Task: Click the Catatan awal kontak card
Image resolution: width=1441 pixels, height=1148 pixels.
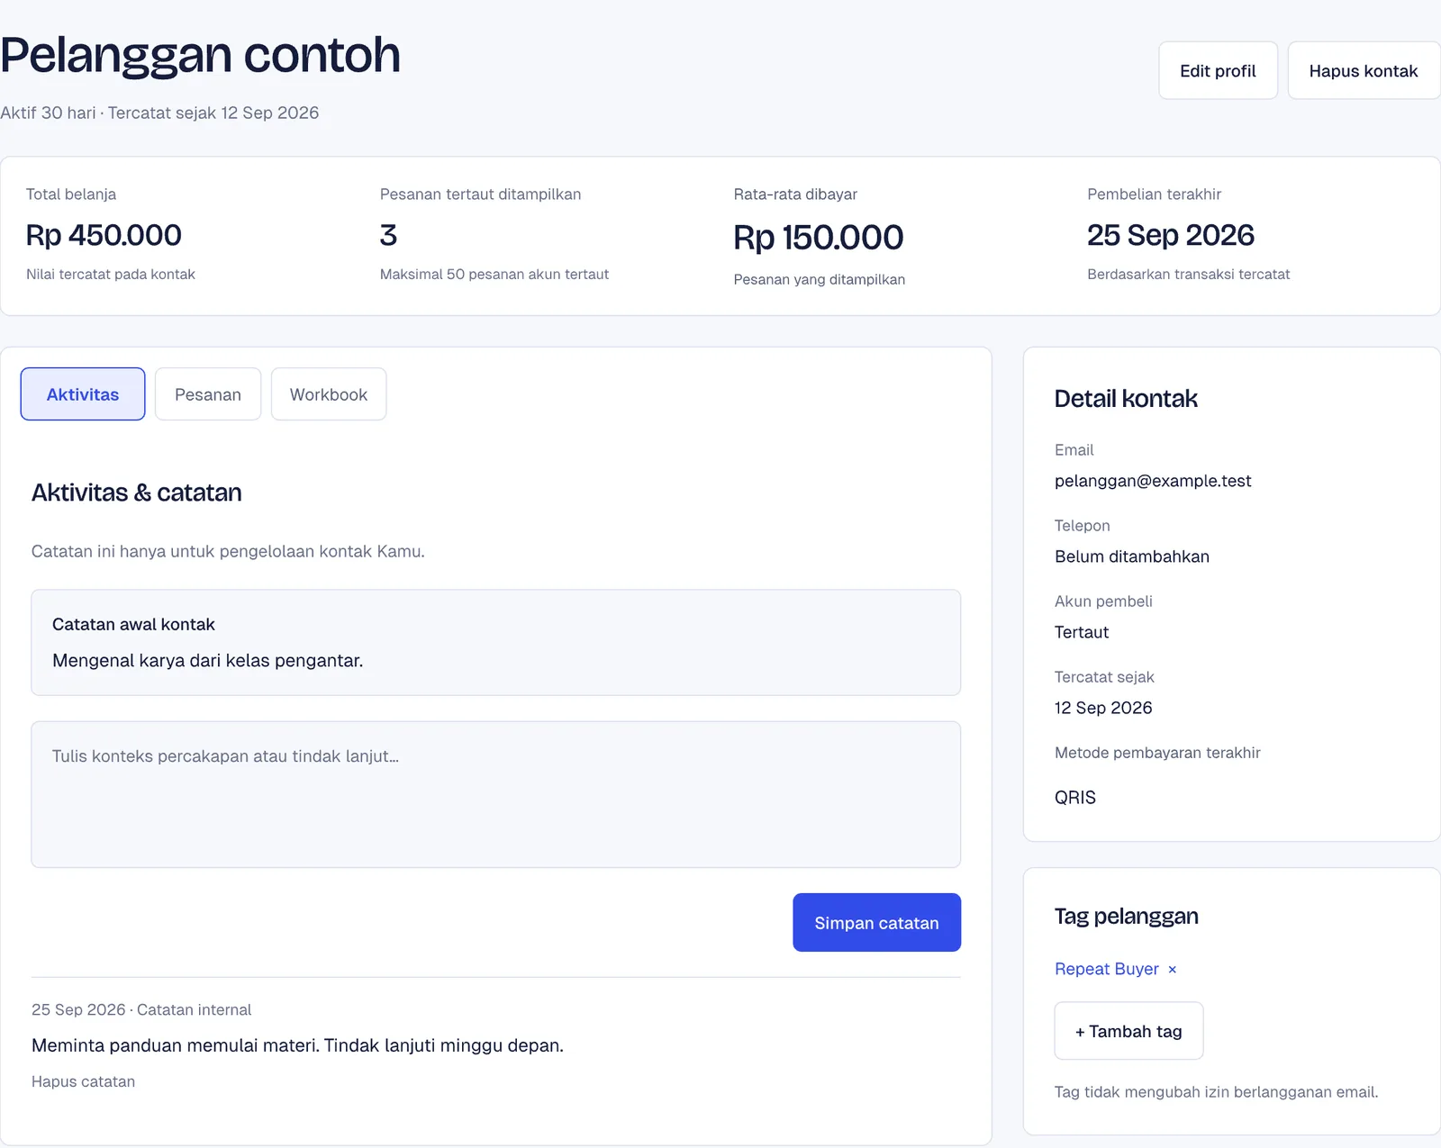Action: tap(495, 642)
